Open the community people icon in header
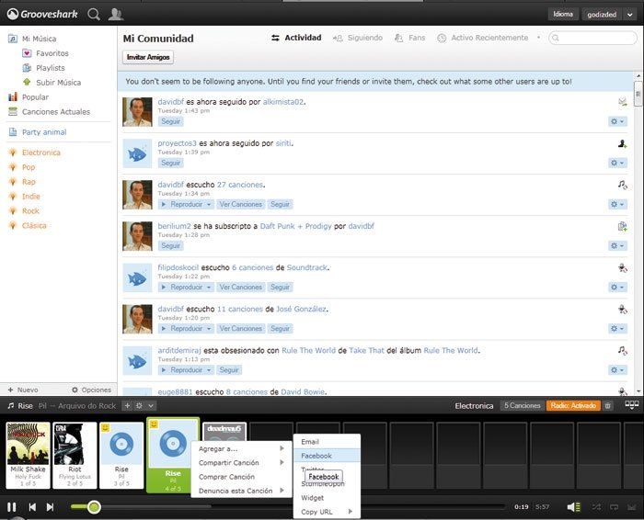This screenshot has width=644, height=520. tap(115, 14)
